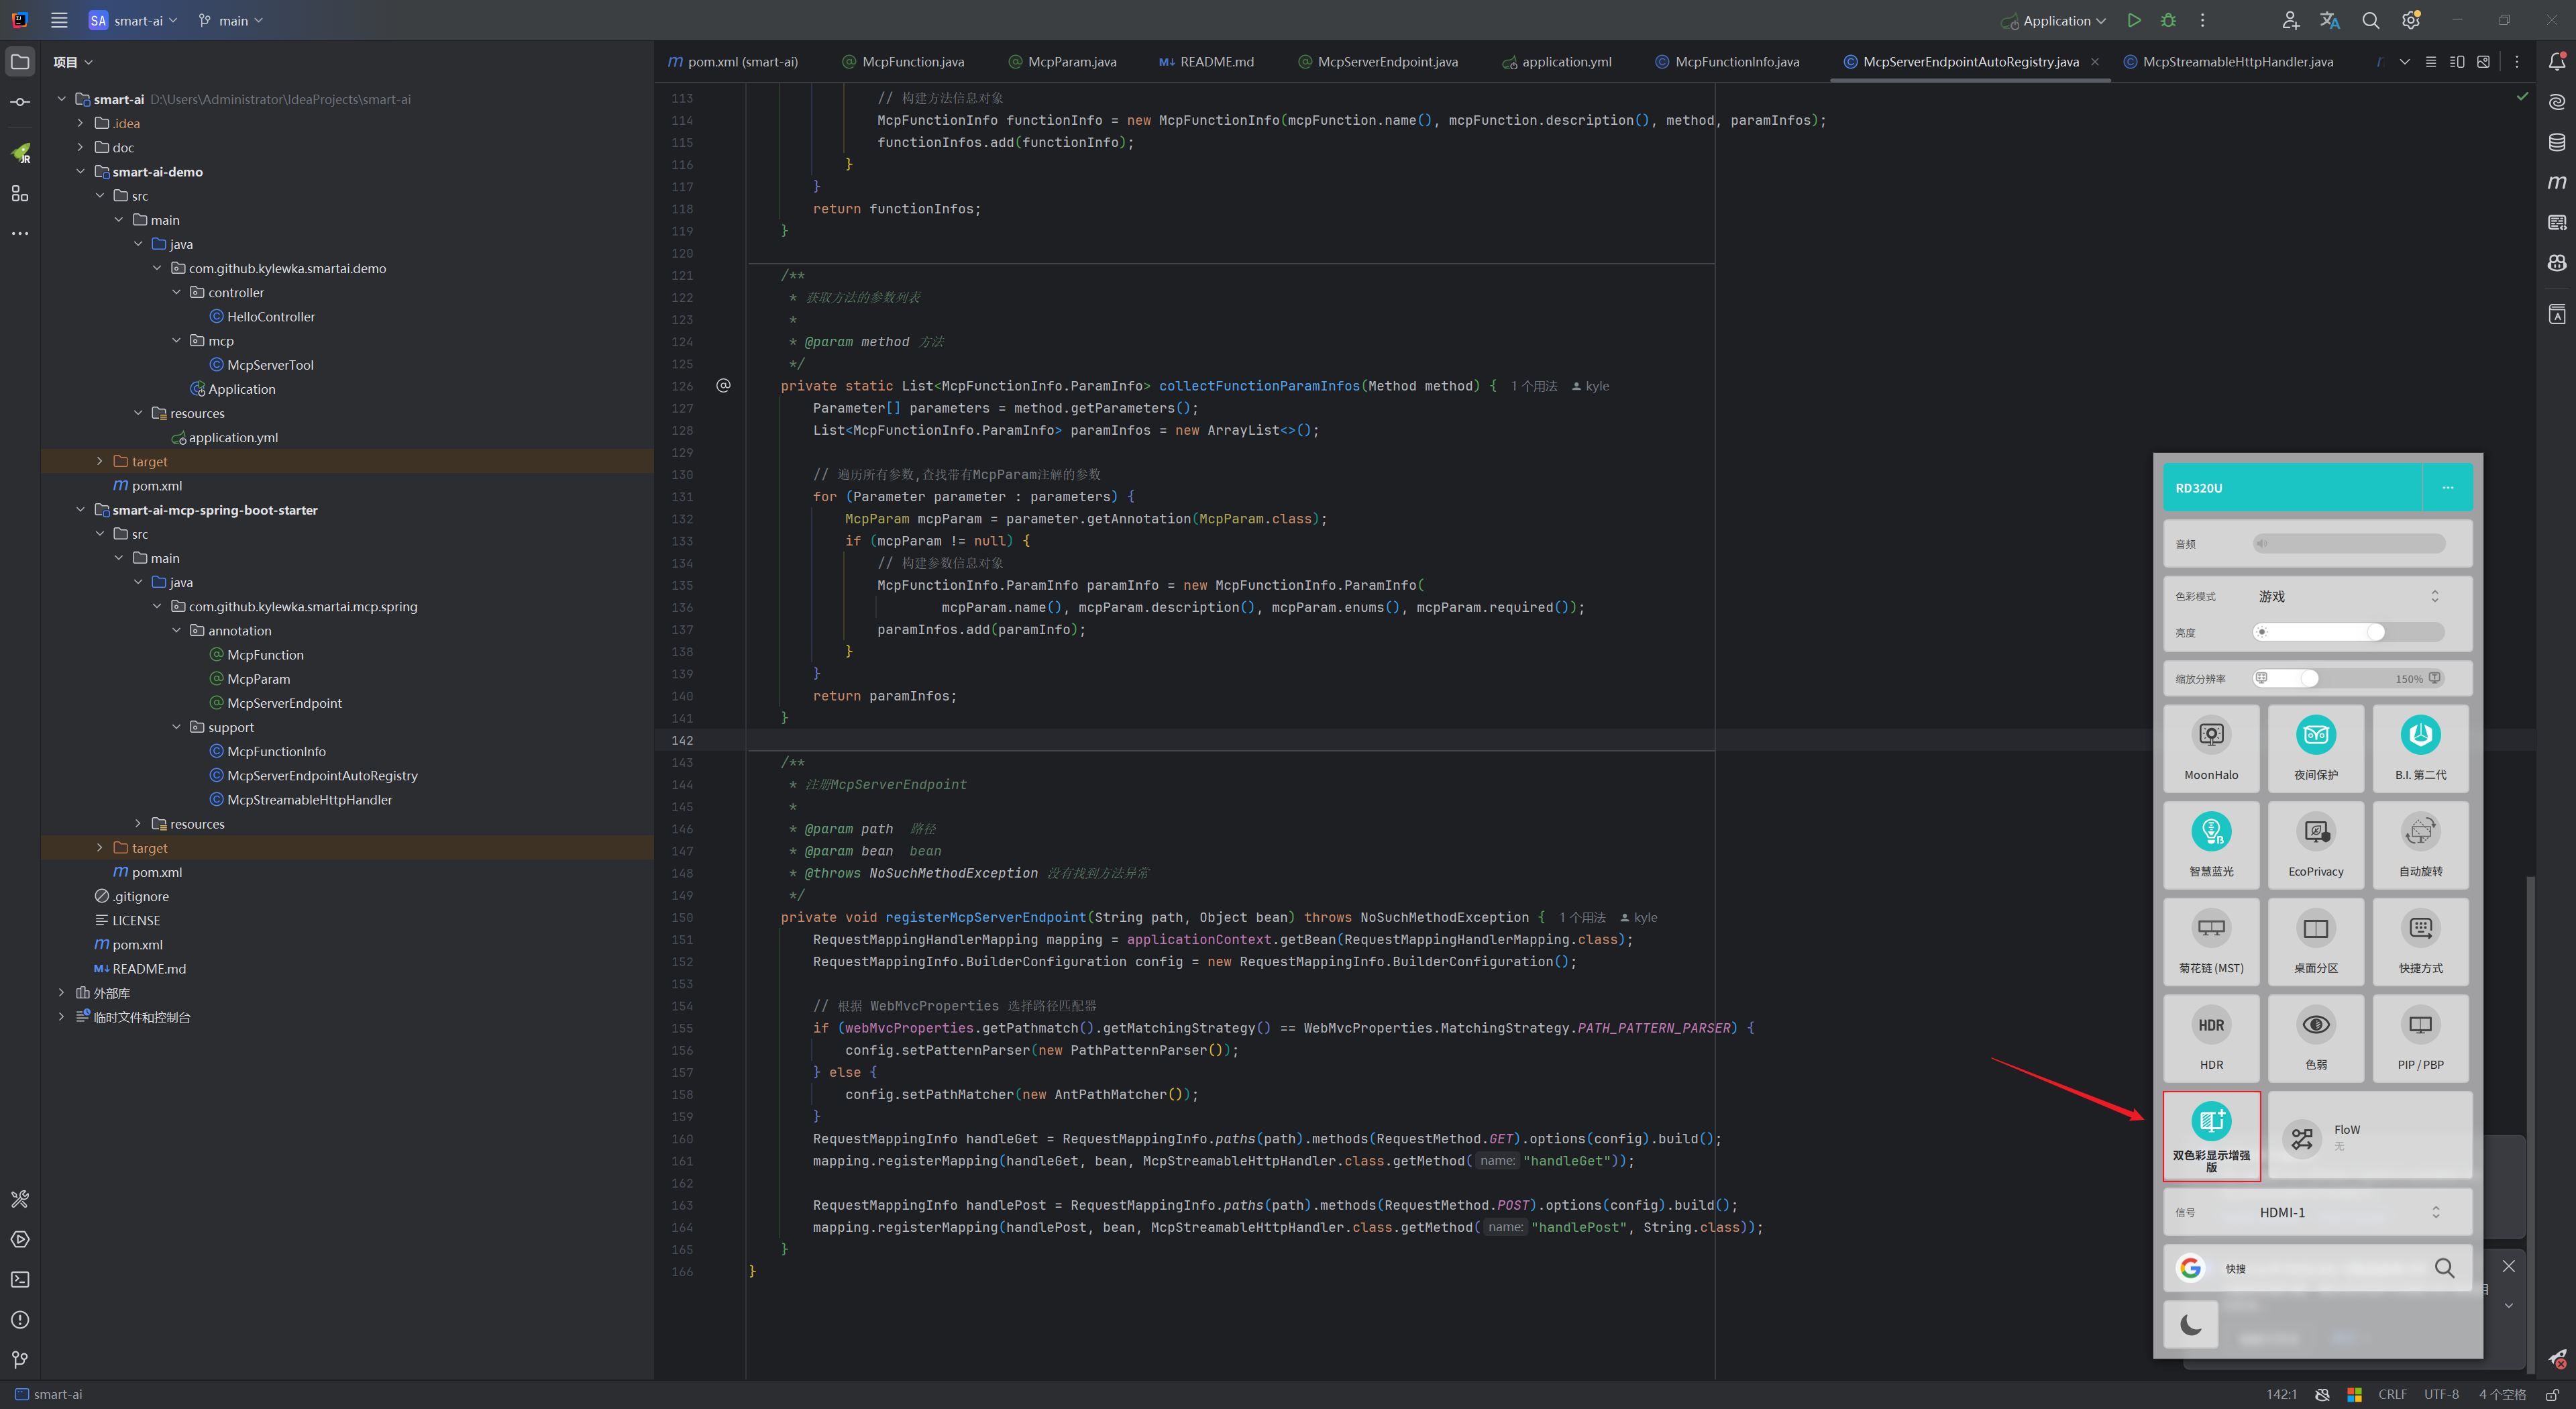Open the Maven tool window icon

[x=2556, y=182]
